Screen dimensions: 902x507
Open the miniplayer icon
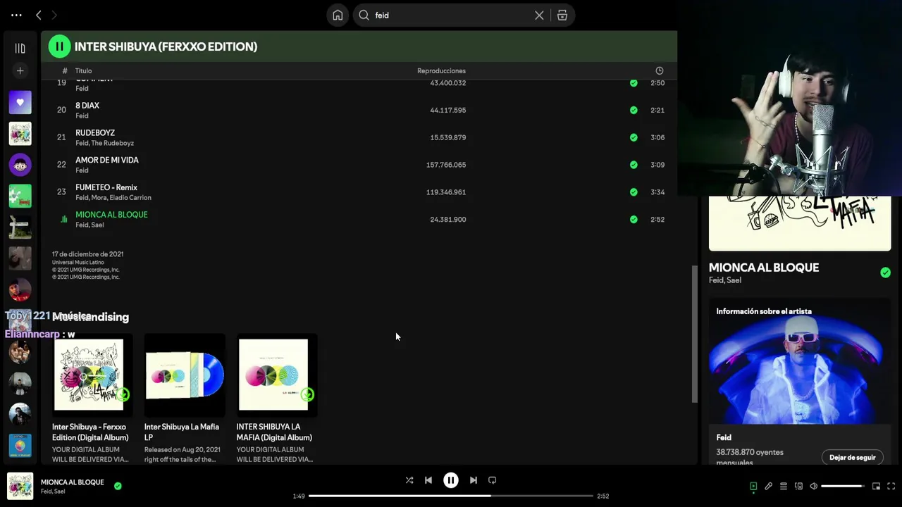tap(876, 486)
